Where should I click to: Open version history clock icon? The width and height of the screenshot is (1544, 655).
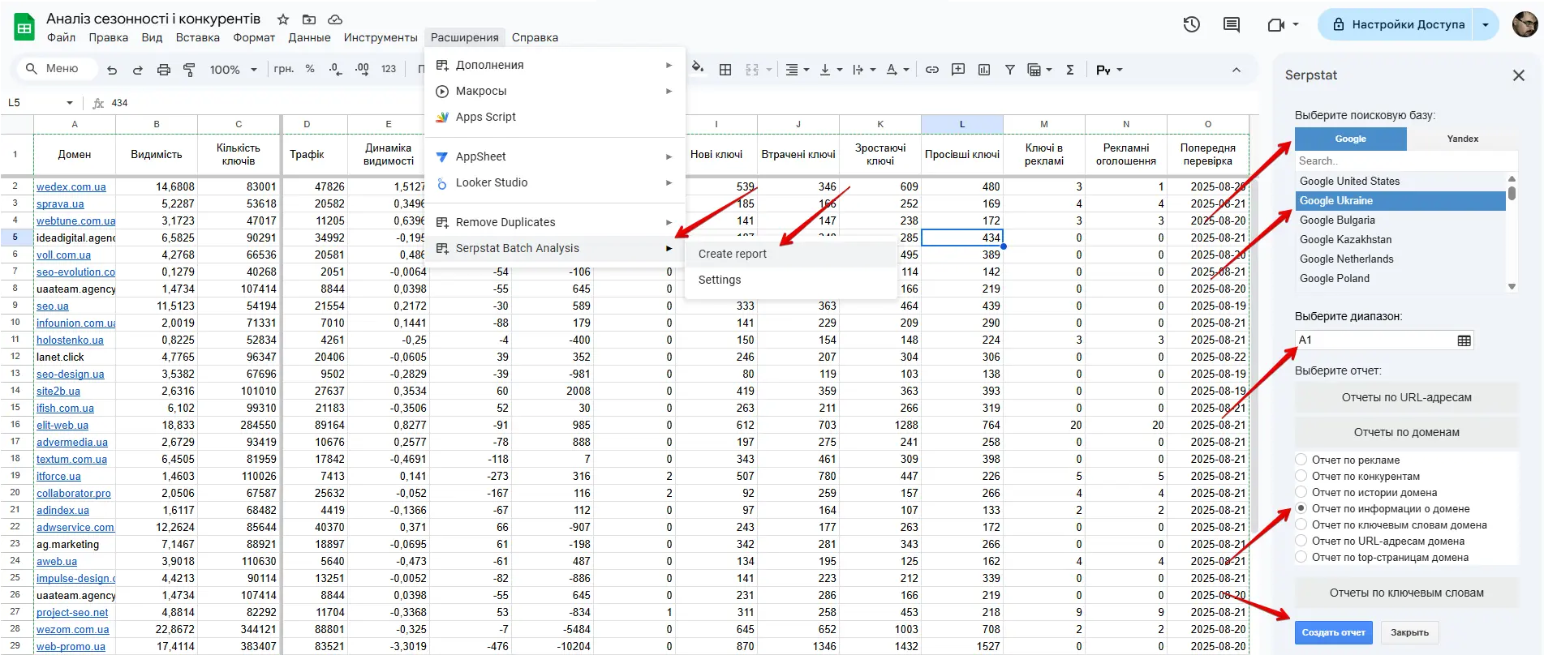coord(1191,24)
